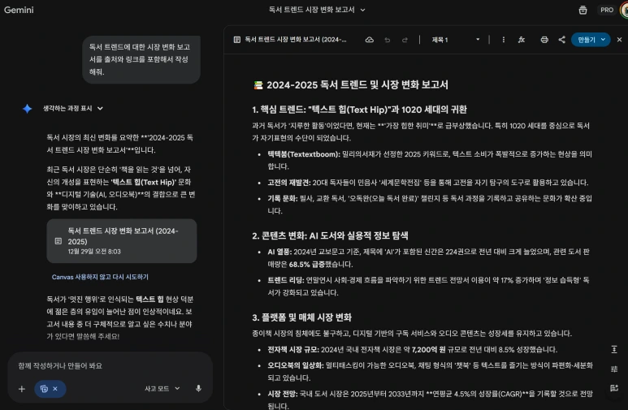The image size is (628, 410).
Task: Print the canvas document
Action: click(x=544, y=40)
